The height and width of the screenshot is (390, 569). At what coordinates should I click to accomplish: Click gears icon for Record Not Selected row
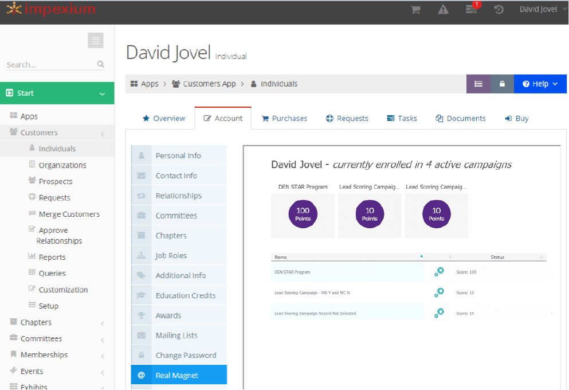(x=439, y=313)
